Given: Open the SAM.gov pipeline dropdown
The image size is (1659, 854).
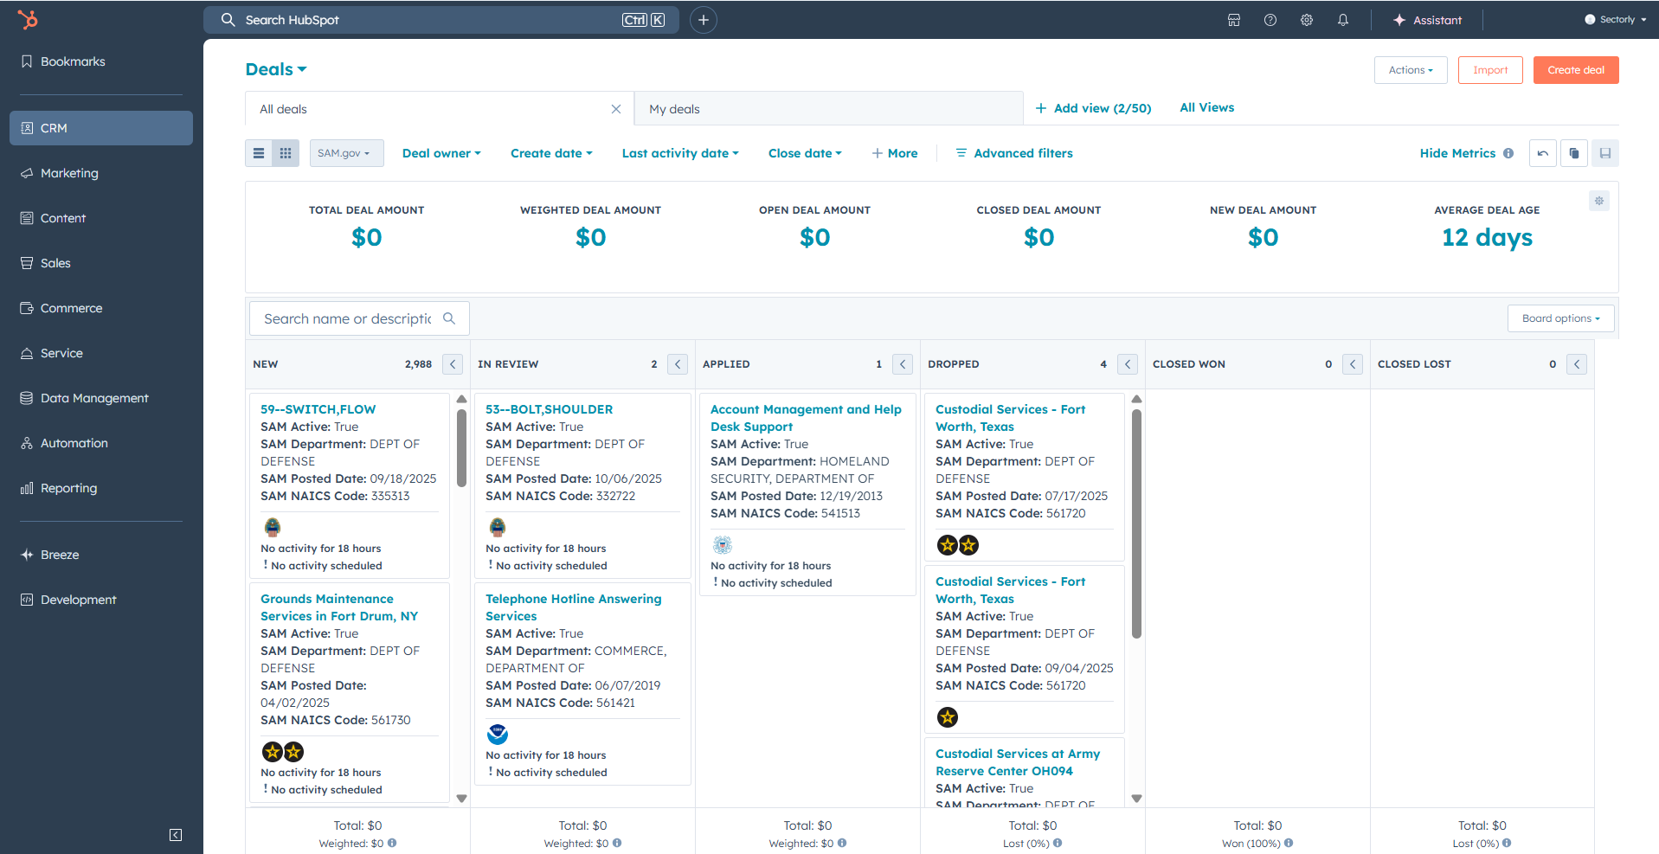Looking at the screenshot, I should point(345,153).
